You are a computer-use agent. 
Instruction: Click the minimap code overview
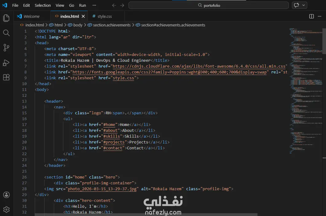(x=306, y=91)
